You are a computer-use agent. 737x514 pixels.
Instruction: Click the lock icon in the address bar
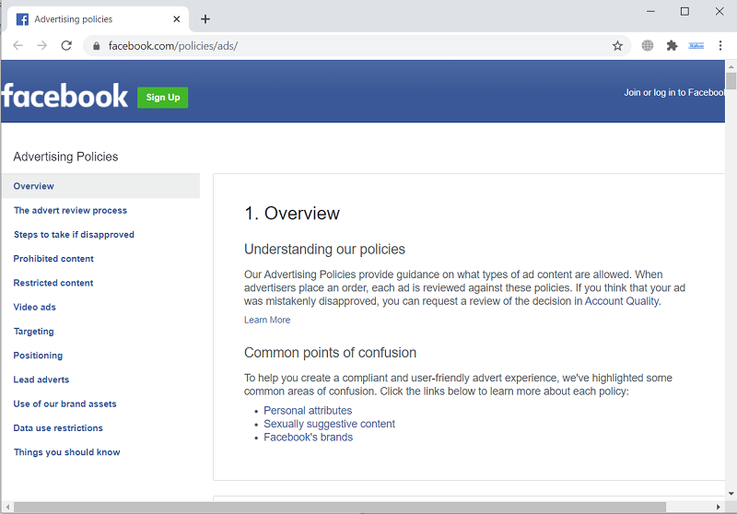97,46
